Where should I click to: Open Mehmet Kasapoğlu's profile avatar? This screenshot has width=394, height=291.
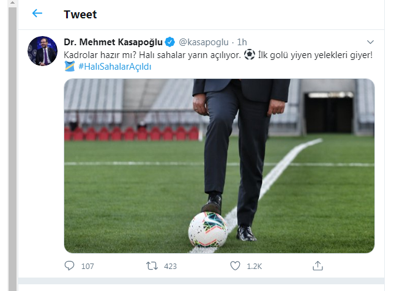click(42, 51)
